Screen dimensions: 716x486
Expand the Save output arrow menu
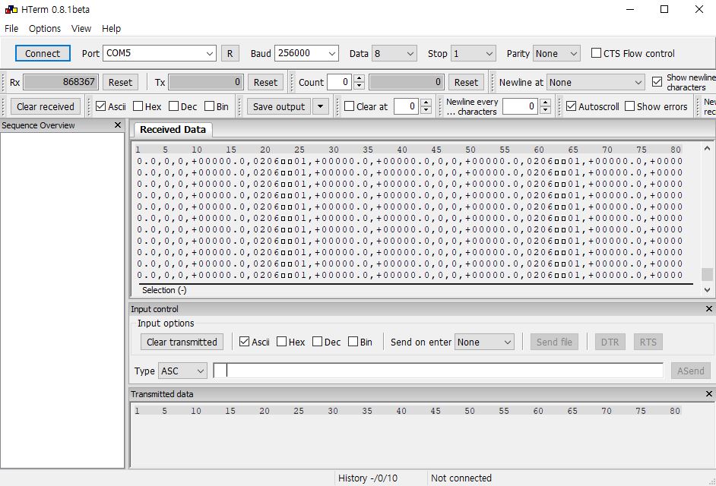[x=321, y=107]
